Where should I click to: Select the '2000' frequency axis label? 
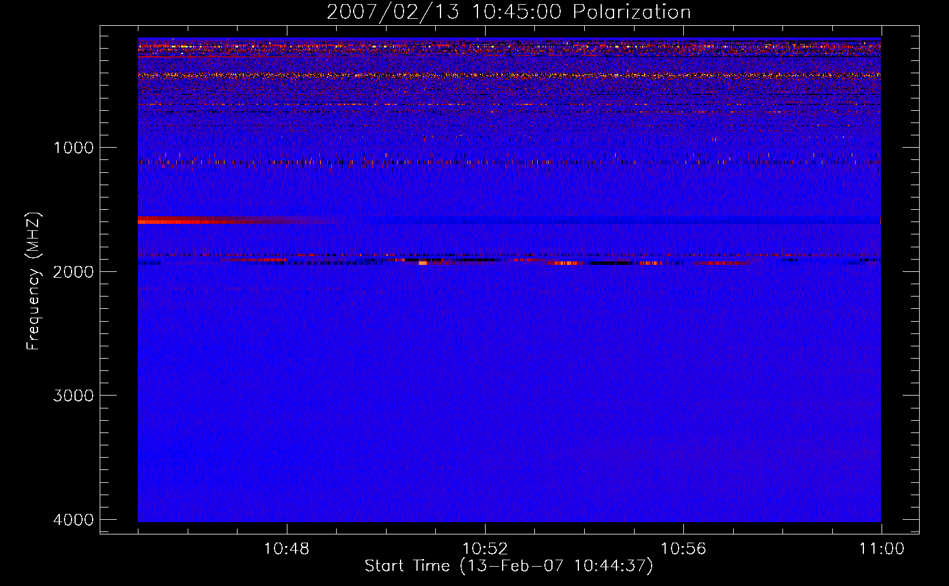click(73, 271)
